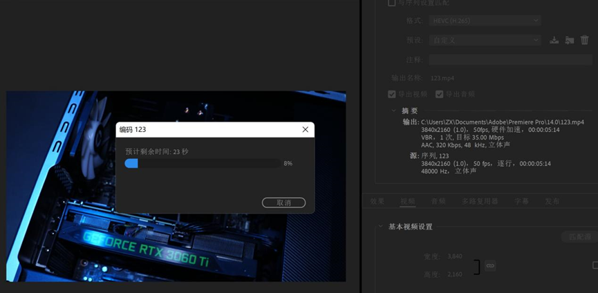The width and height of the screenshot is (598, 293).
Task: Toggle the width-height aspect link icon
Action: 490,265
